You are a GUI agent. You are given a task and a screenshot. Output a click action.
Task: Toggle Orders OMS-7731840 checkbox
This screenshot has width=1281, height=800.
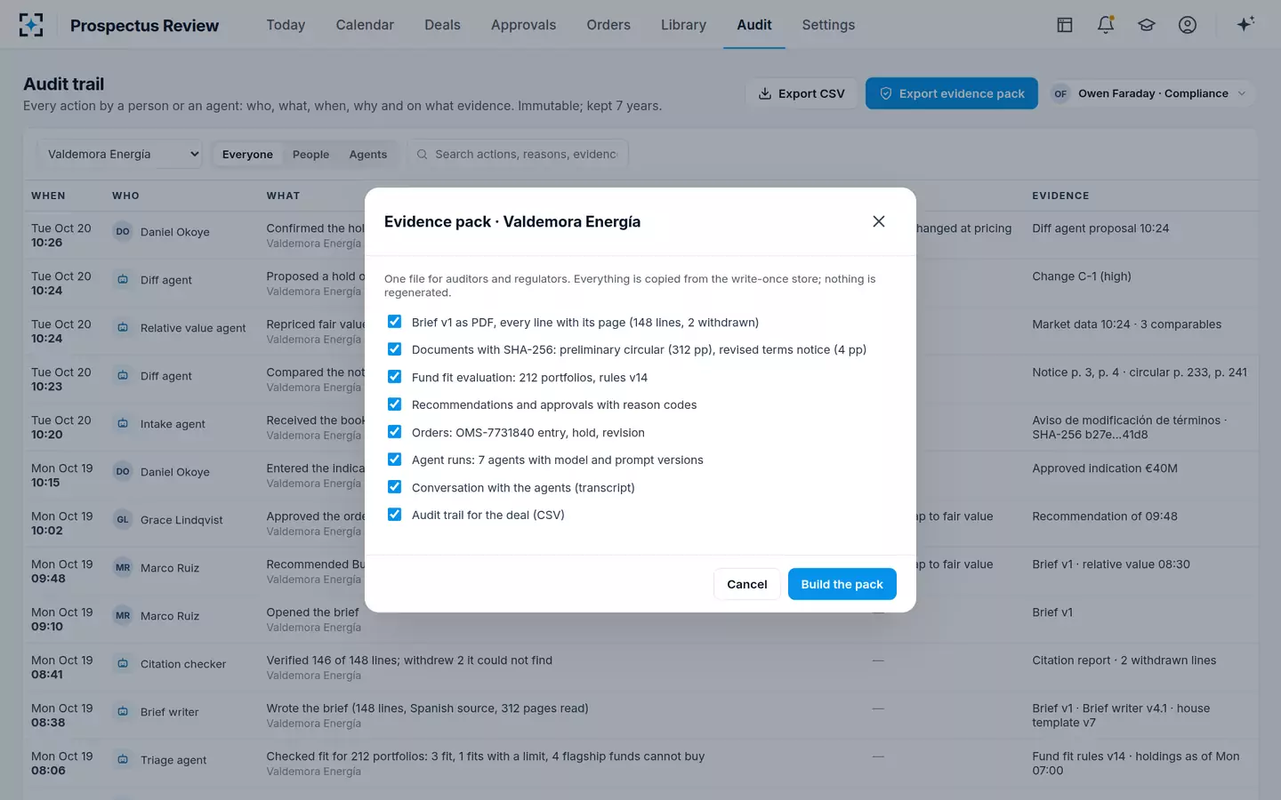[394, 432]
